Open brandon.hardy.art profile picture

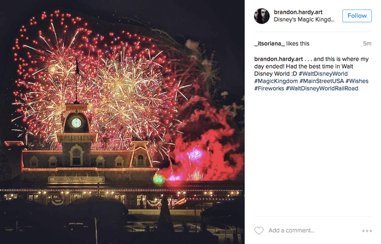[x=261, y=16]
